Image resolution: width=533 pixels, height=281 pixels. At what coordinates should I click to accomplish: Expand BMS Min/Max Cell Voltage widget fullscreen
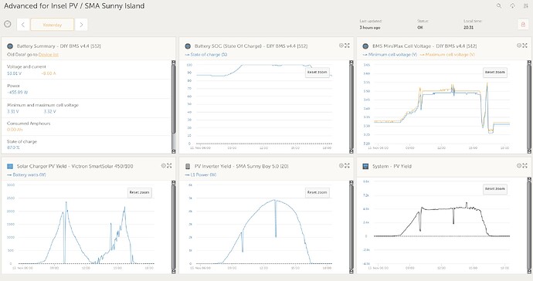click(x=525, y=46)
